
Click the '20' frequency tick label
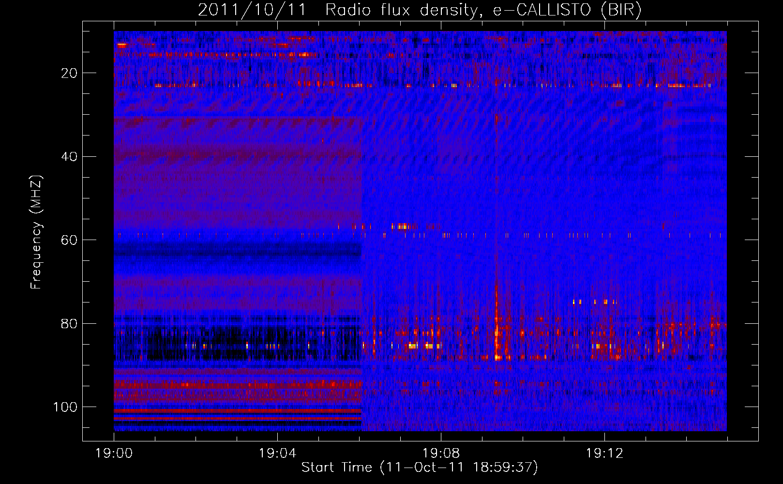(x=70, y=73)
